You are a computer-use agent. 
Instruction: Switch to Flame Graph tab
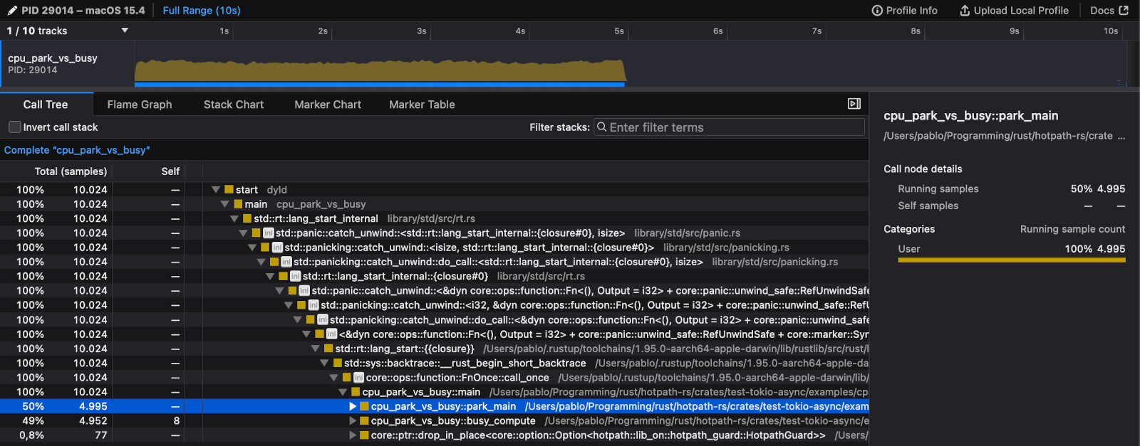(140, 105)
